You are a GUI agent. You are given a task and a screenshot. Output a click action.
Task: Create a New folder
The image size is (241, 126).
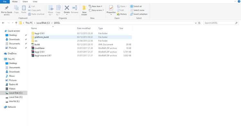click(84, 11)
